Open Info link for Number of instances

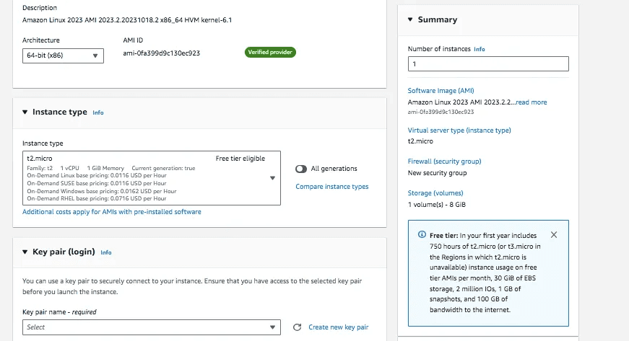[480, 49]
